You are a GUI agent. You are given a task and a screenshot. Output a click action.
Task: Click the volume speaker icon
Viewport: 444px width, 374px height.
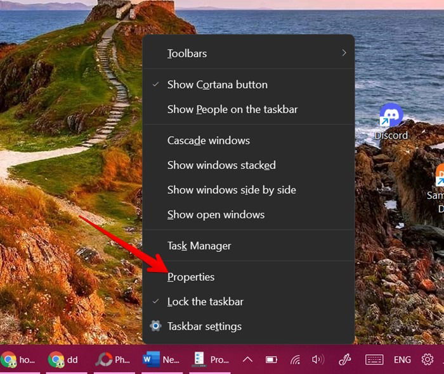[x=318, y=359]
